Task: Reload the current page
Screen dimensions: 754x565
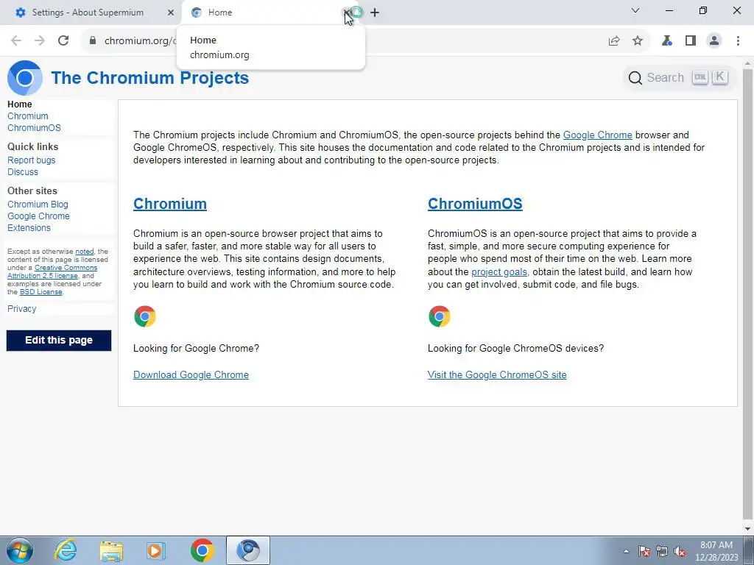Action: (x=63, y=41)
